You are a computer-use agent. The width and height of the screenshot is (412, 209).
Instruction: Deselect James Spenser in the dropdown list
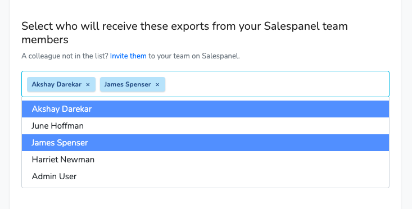point(205,143)
